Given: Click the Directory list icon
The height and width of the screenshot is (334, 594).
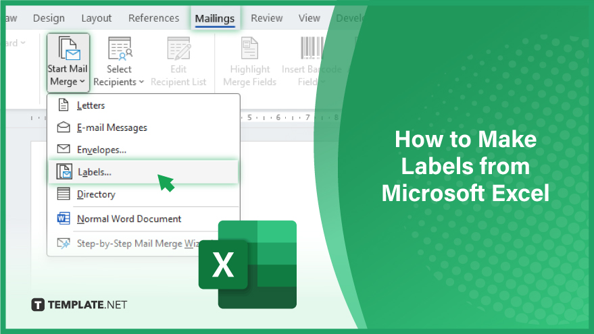Looking at the screenshot, I should pyautogui.click(x=64, y=194).
